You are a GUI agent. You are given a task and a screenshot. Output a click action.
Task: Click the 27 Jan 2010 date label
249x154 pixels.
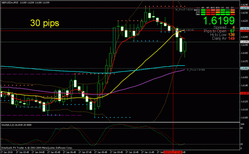6,152
